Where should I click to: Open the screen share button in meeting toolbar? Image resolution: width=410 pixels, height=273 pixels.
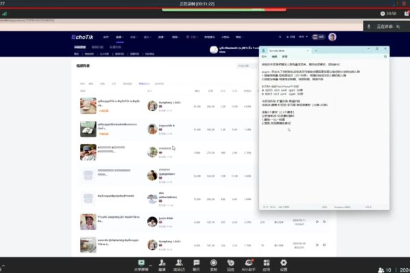141,265
